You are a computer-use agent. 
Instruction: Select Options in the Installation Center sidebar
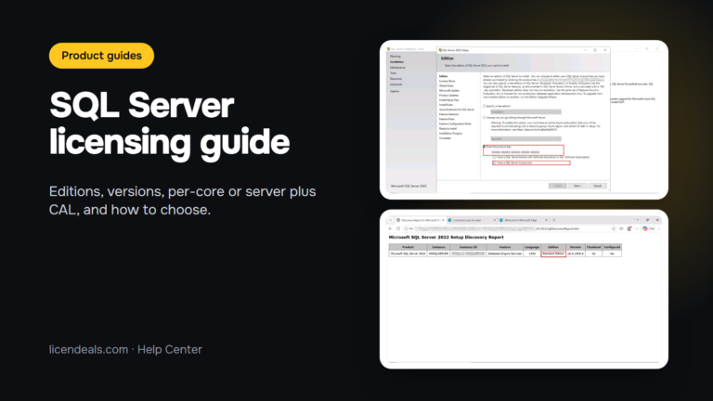click(395, 91)
